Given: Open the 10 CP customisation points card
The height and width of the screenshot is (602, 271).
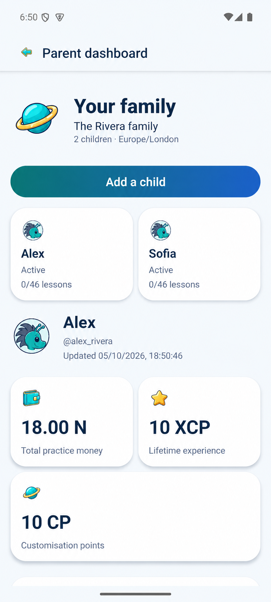Looking at the screenshot, I should (135, 517).
